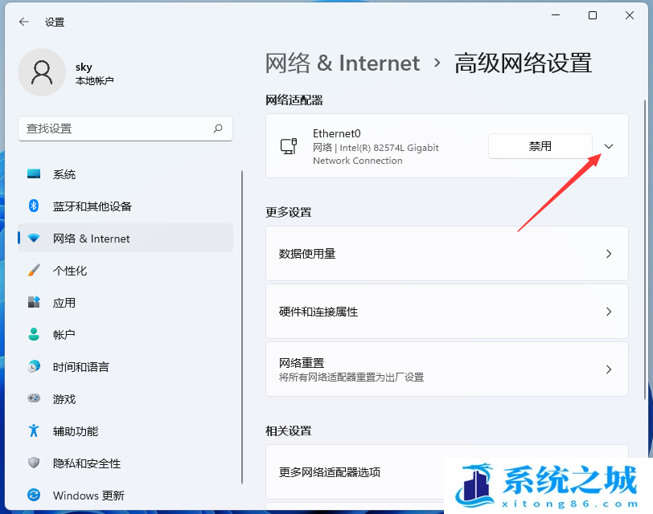Open 隐私和安全性 settings
This screenshot has height=514, width=653.
click(86, 463)
